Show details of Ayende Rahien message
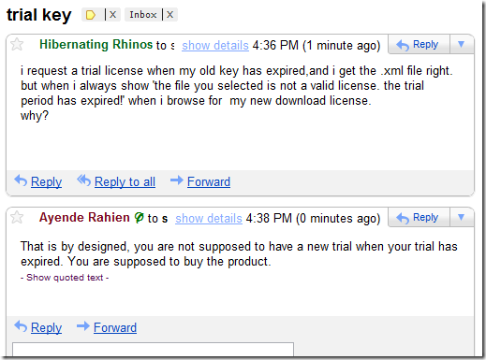This screenshot has width=486, height=360. [x=209, y=219]
